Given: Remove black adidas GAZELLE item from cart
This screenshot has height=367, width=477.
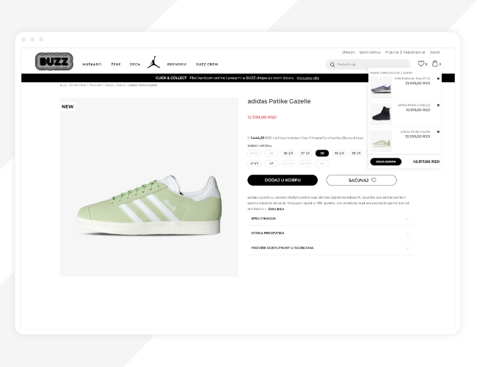Looking at the screenshot, I should pos(438,105).
